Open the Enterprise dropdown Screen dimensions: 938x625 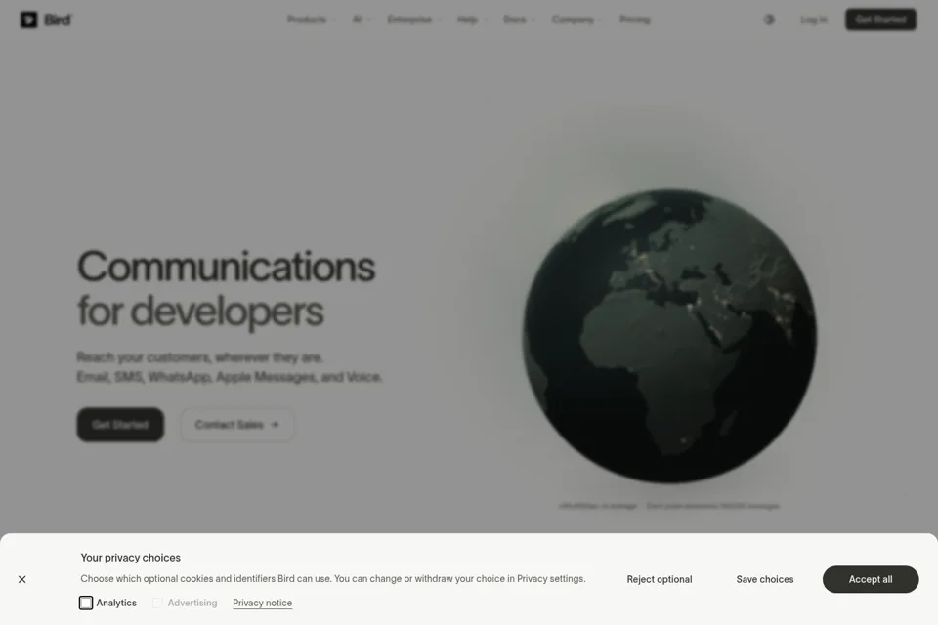pyautogui.click(x=414, y=20)
